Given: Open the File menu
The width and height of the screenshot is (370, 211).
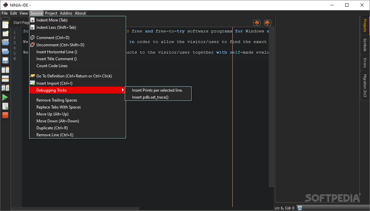Looking at the screenshot, I should (x=5, y=13).
